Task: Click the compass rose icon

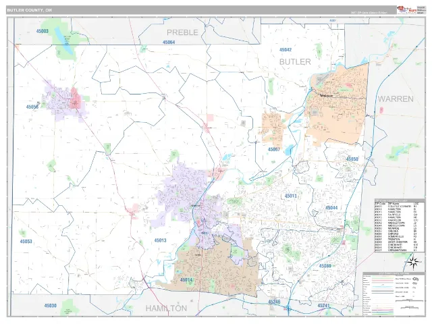Action: point(414,262)
